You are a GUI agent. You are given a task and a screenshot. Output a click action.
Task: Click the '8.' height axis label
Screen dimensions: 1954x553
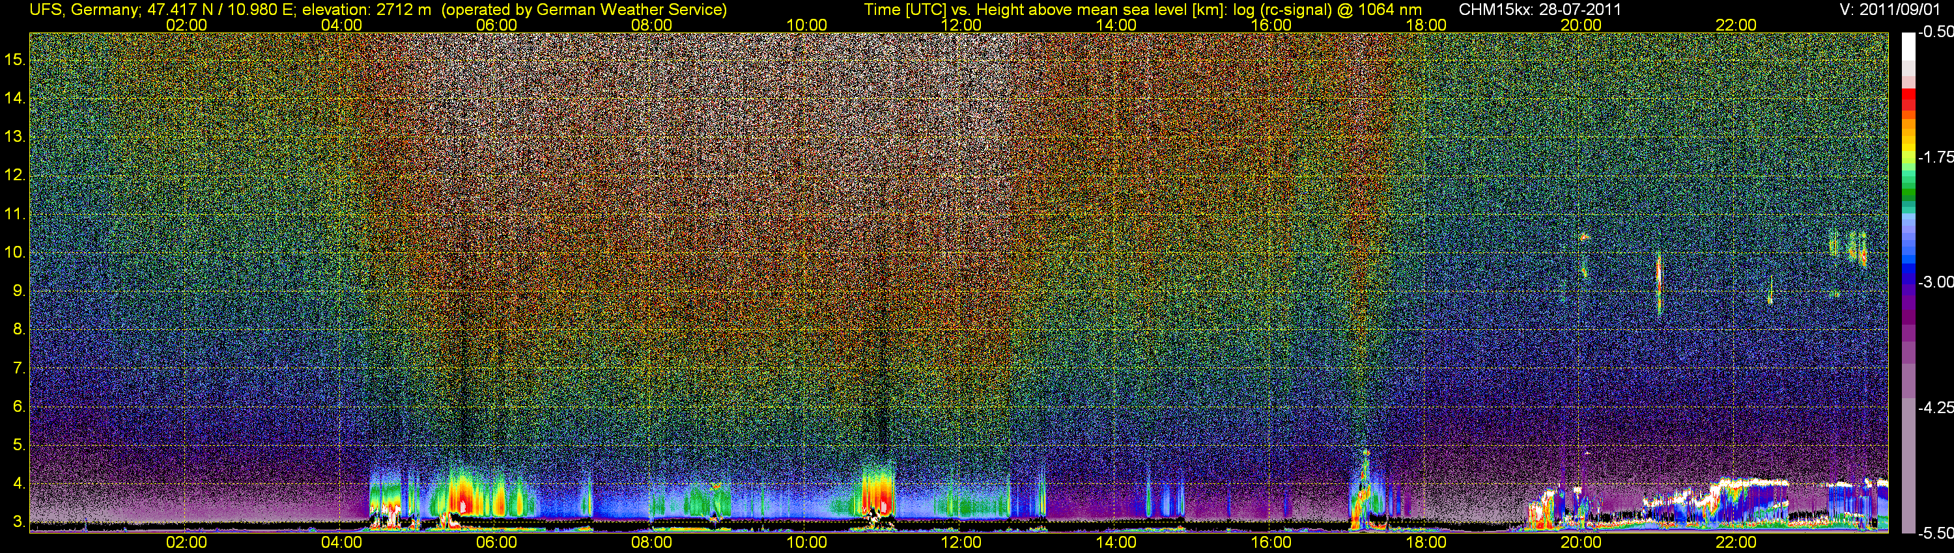point(19,330)
